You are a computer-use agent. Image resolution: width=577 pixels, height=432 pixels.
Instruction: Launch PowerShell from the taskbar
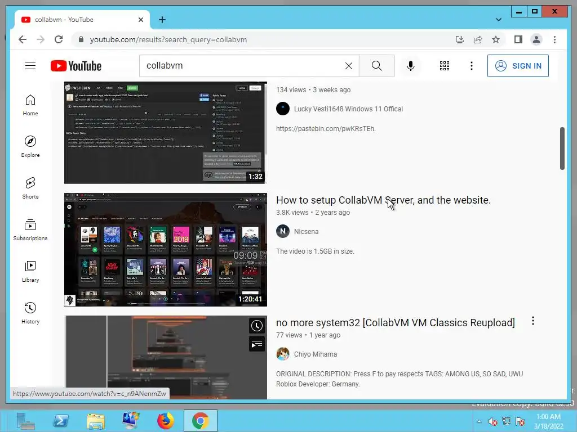pyautogui.click(x=61, y=421)
